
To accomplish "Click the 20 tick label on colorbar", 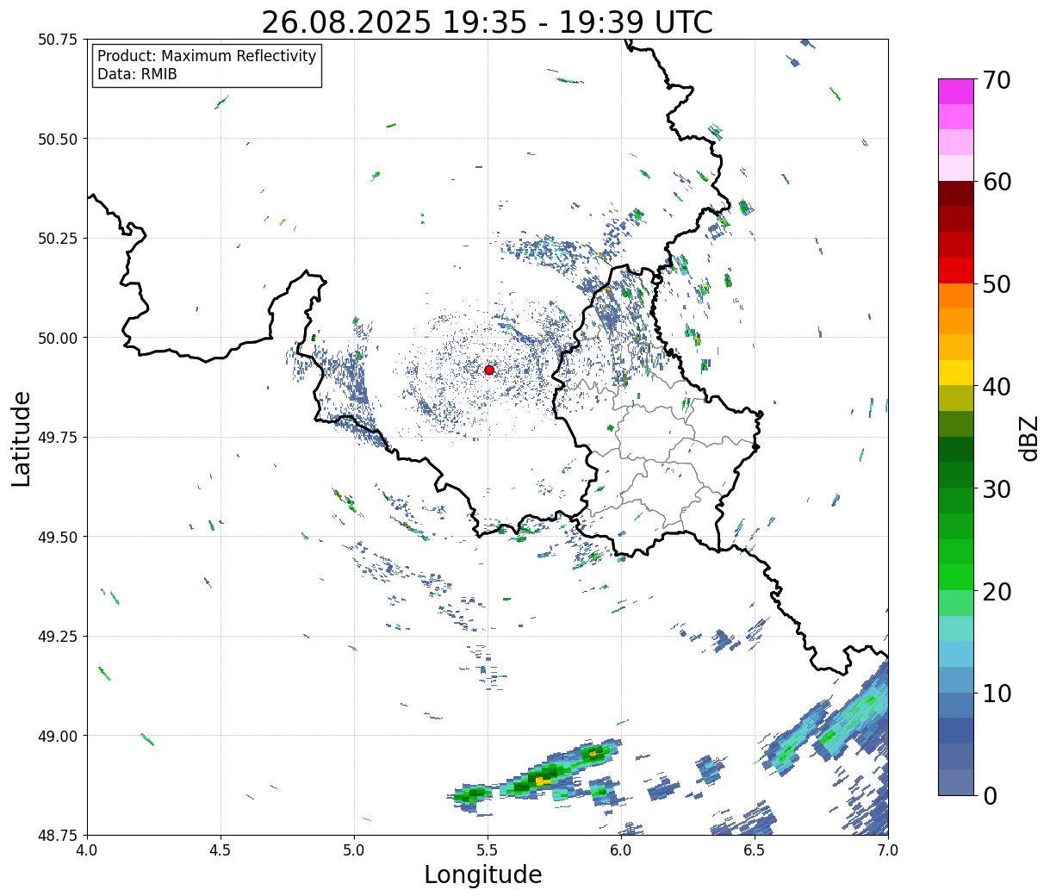I will 997,591.
